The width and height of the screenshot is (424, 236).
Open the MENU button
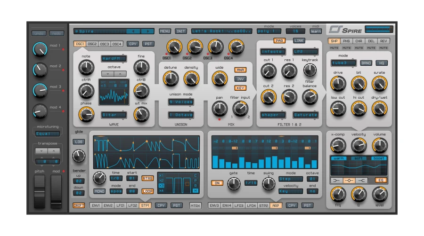[x=165, y=31]
